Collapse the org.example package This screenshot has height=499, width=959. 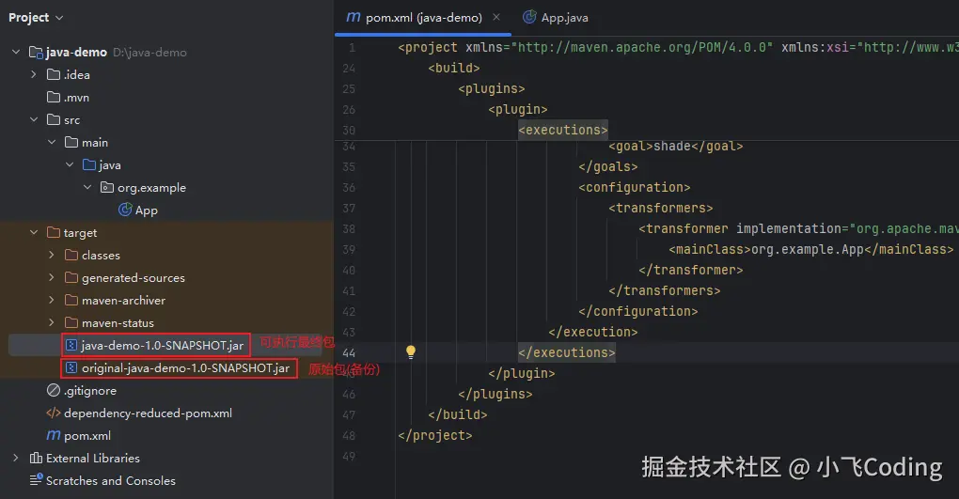pyautogui.click(x=86, y=187)
